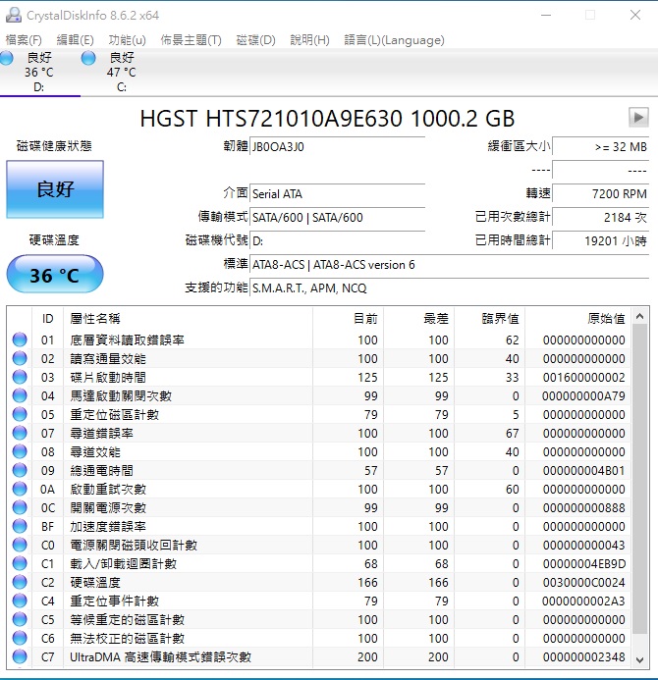Click the blue status dot for ID BF
Image resolution: width=658 pixels, height=680 pixels.
20,526
